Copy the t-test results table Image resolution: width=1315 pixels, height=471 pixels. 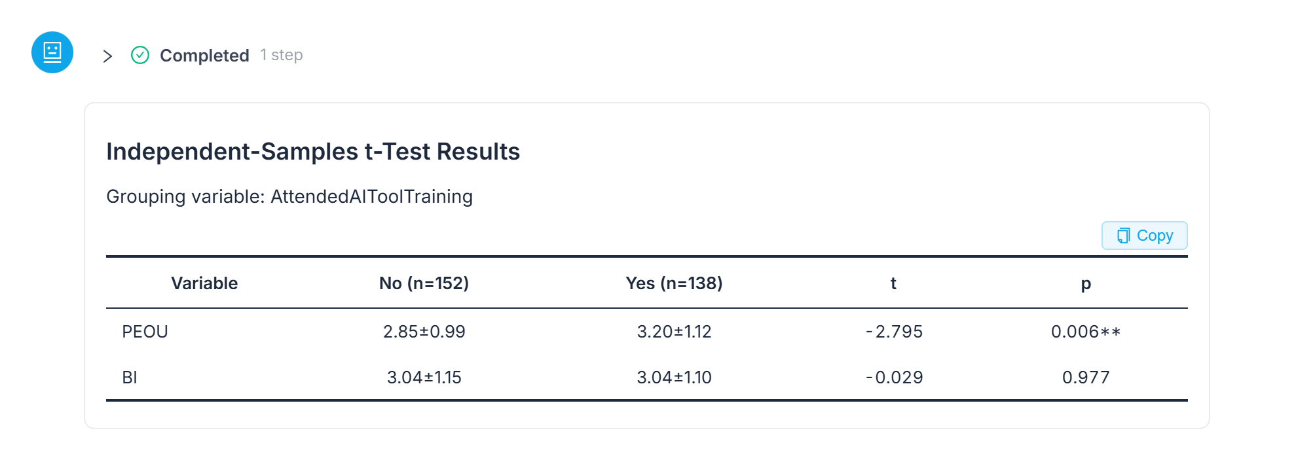click(x=1144, y=235)
